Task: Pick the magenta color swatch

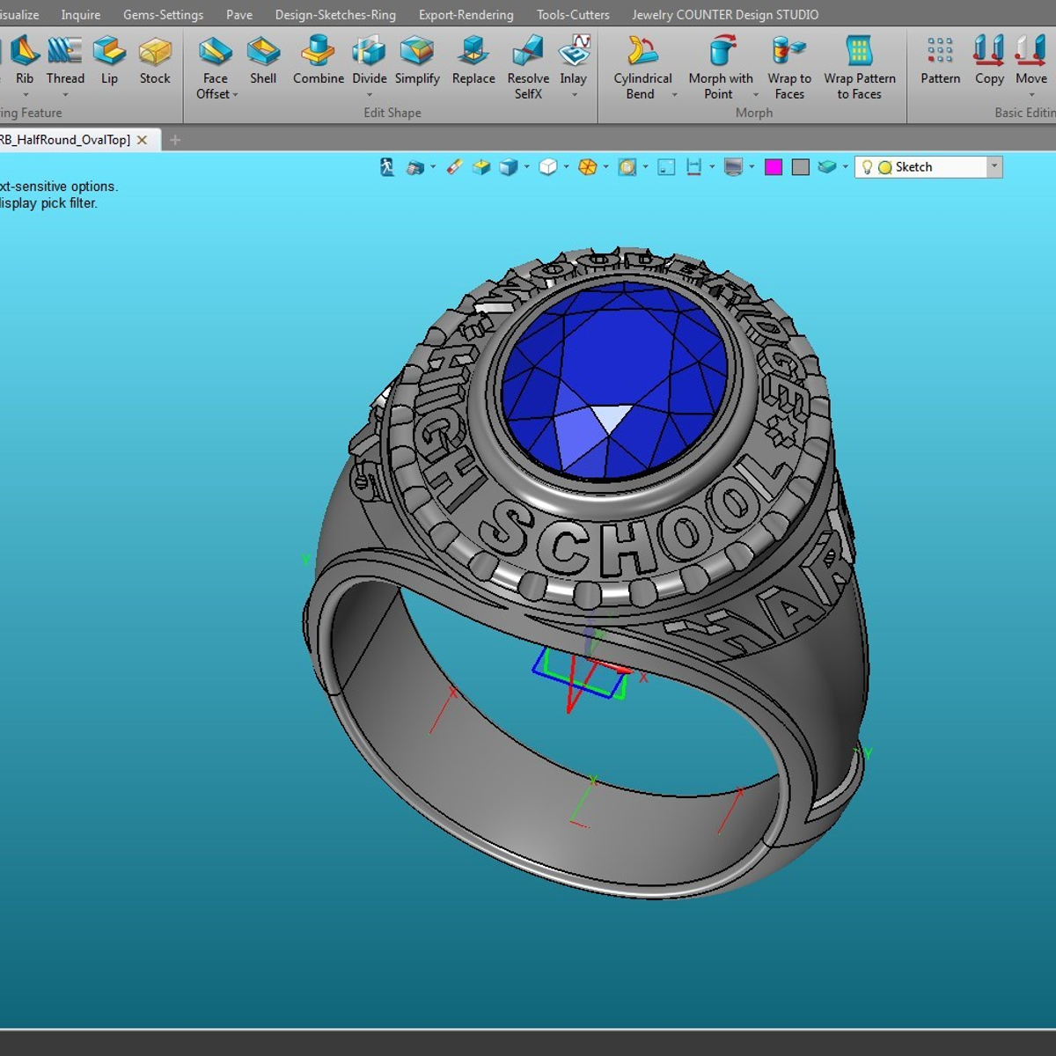Action: click(774, 167)
